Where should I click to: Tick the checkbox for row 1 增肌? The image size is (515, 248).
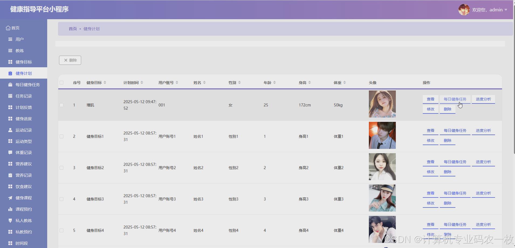61,105
